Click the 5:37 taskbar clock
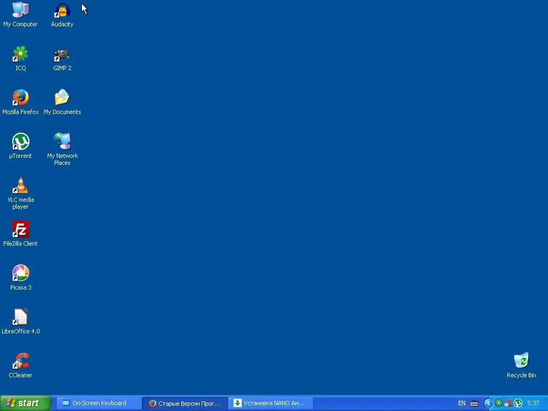This screenshot has height=411, width=548. (533, 404)
